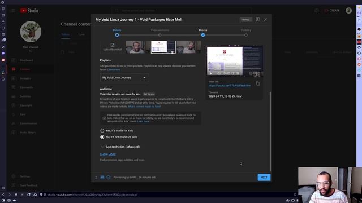
Task: Open Comments in the sidebar
Action: coord(31,87)
